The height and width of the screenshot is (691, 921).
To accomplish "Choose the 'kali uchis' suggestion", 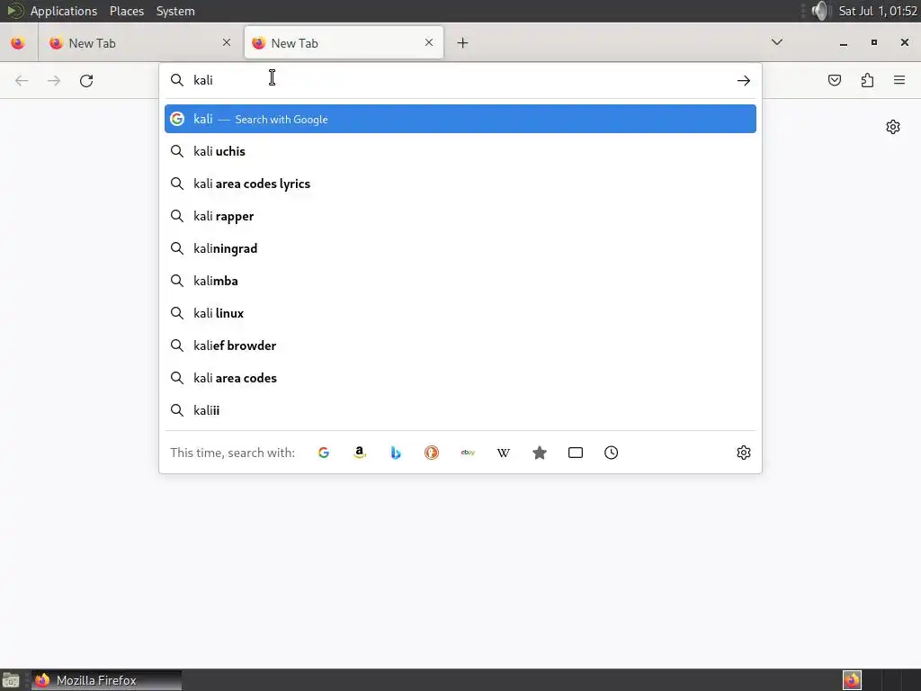I will (x=460, y=151).
